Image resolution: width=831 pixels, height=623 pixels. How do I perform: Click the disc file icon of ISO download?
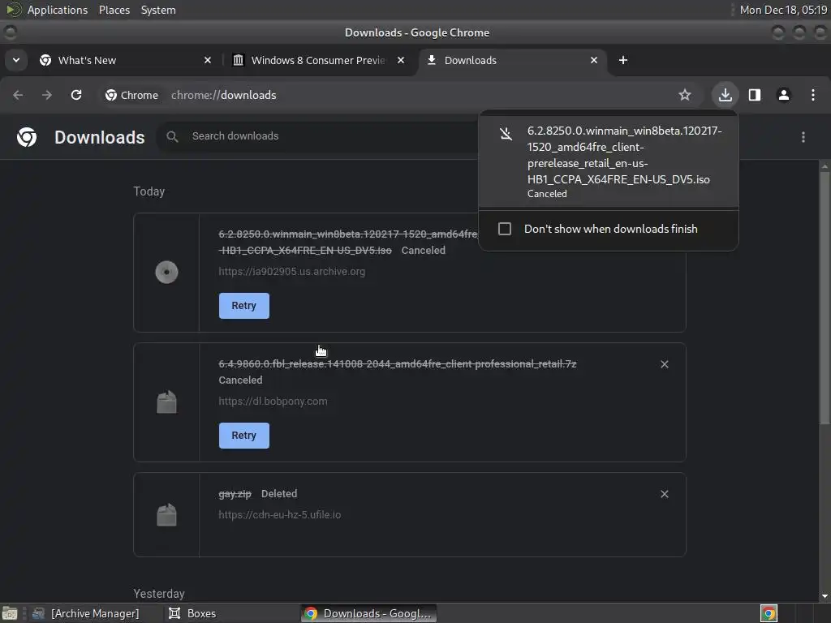click(x=166, y=273)
